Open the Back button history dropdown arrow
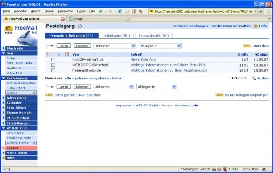 click(106, 11)
